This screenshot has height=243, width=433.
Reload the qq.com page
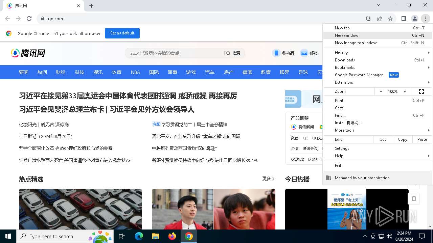click(29, 19)
